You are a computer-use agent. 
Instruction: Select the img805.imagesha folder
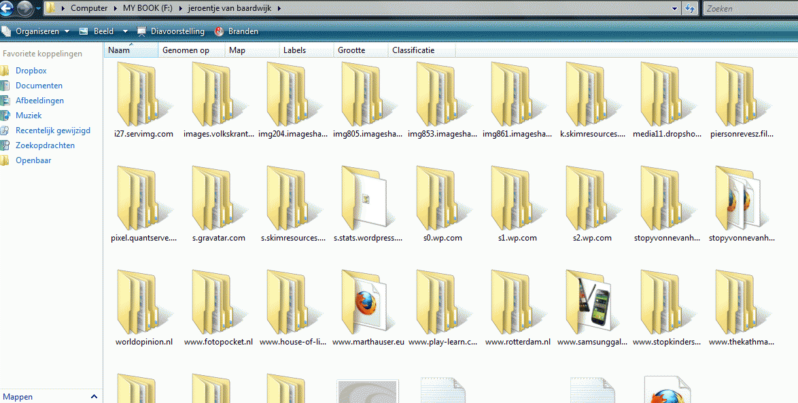point(368,101)
